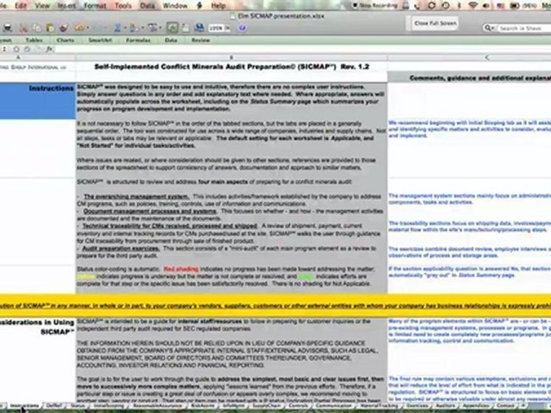Switch to the Data ribbon tab
551x413 pixels.
coord(171,40)
